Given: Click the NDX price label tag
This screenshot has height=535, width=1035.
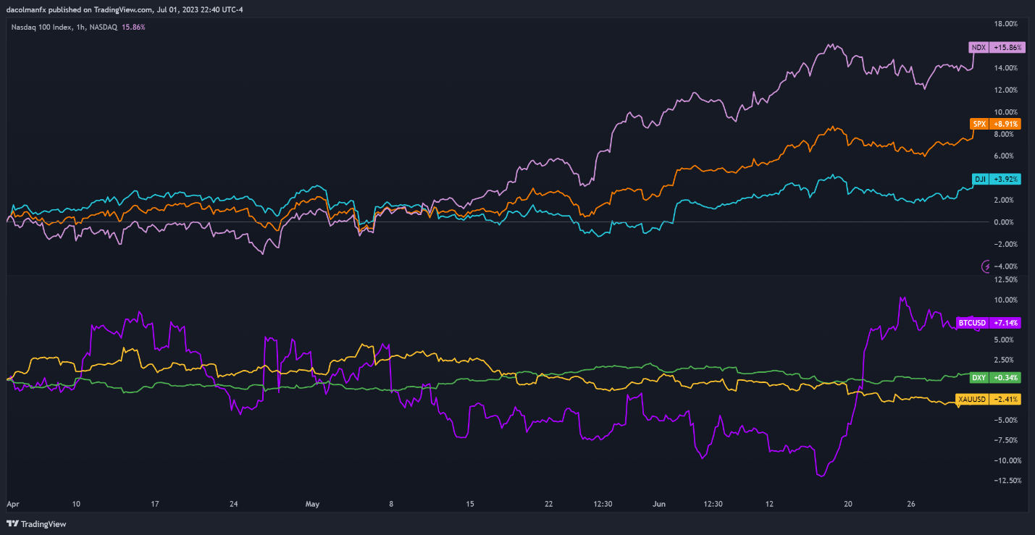Looking at the screenshot, I should coord(979,47).
